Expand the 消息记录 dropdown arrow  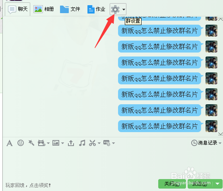(220, 143)
